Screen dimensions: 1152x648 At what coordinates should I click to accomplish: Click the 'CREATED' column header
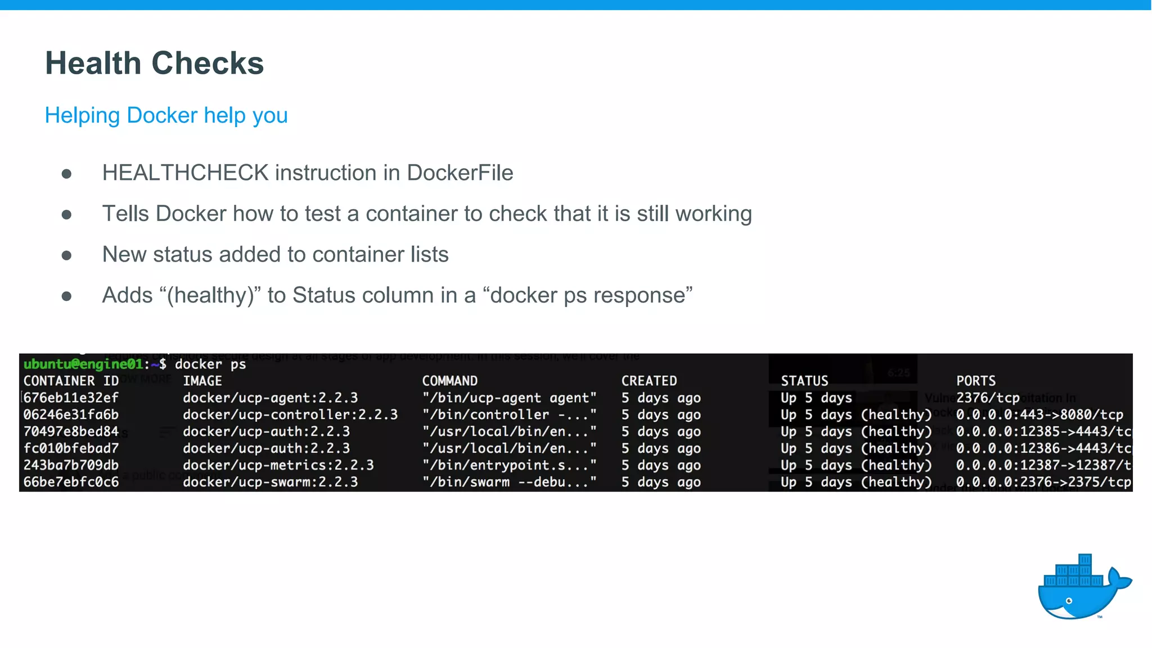coord(649,381)
